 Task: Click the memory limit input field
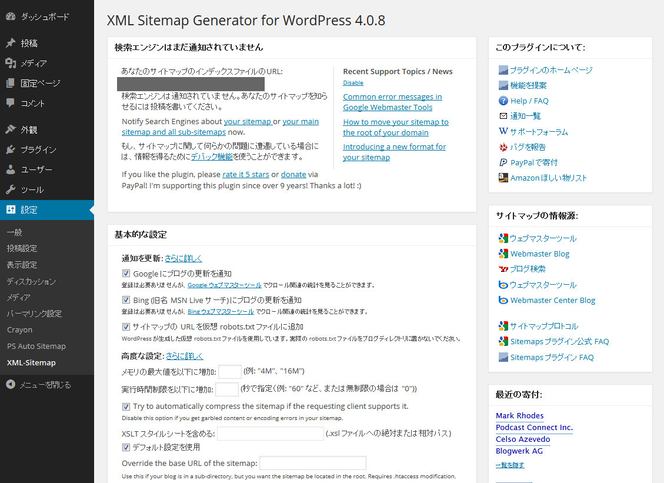pyautogui.click(x=229, y=372)
